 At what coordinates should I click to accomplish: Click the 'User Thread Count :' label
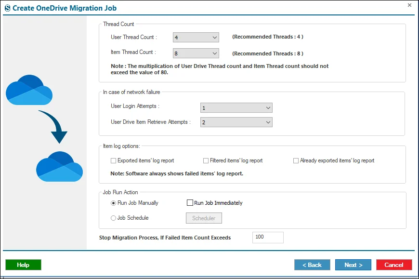point(134,37)
